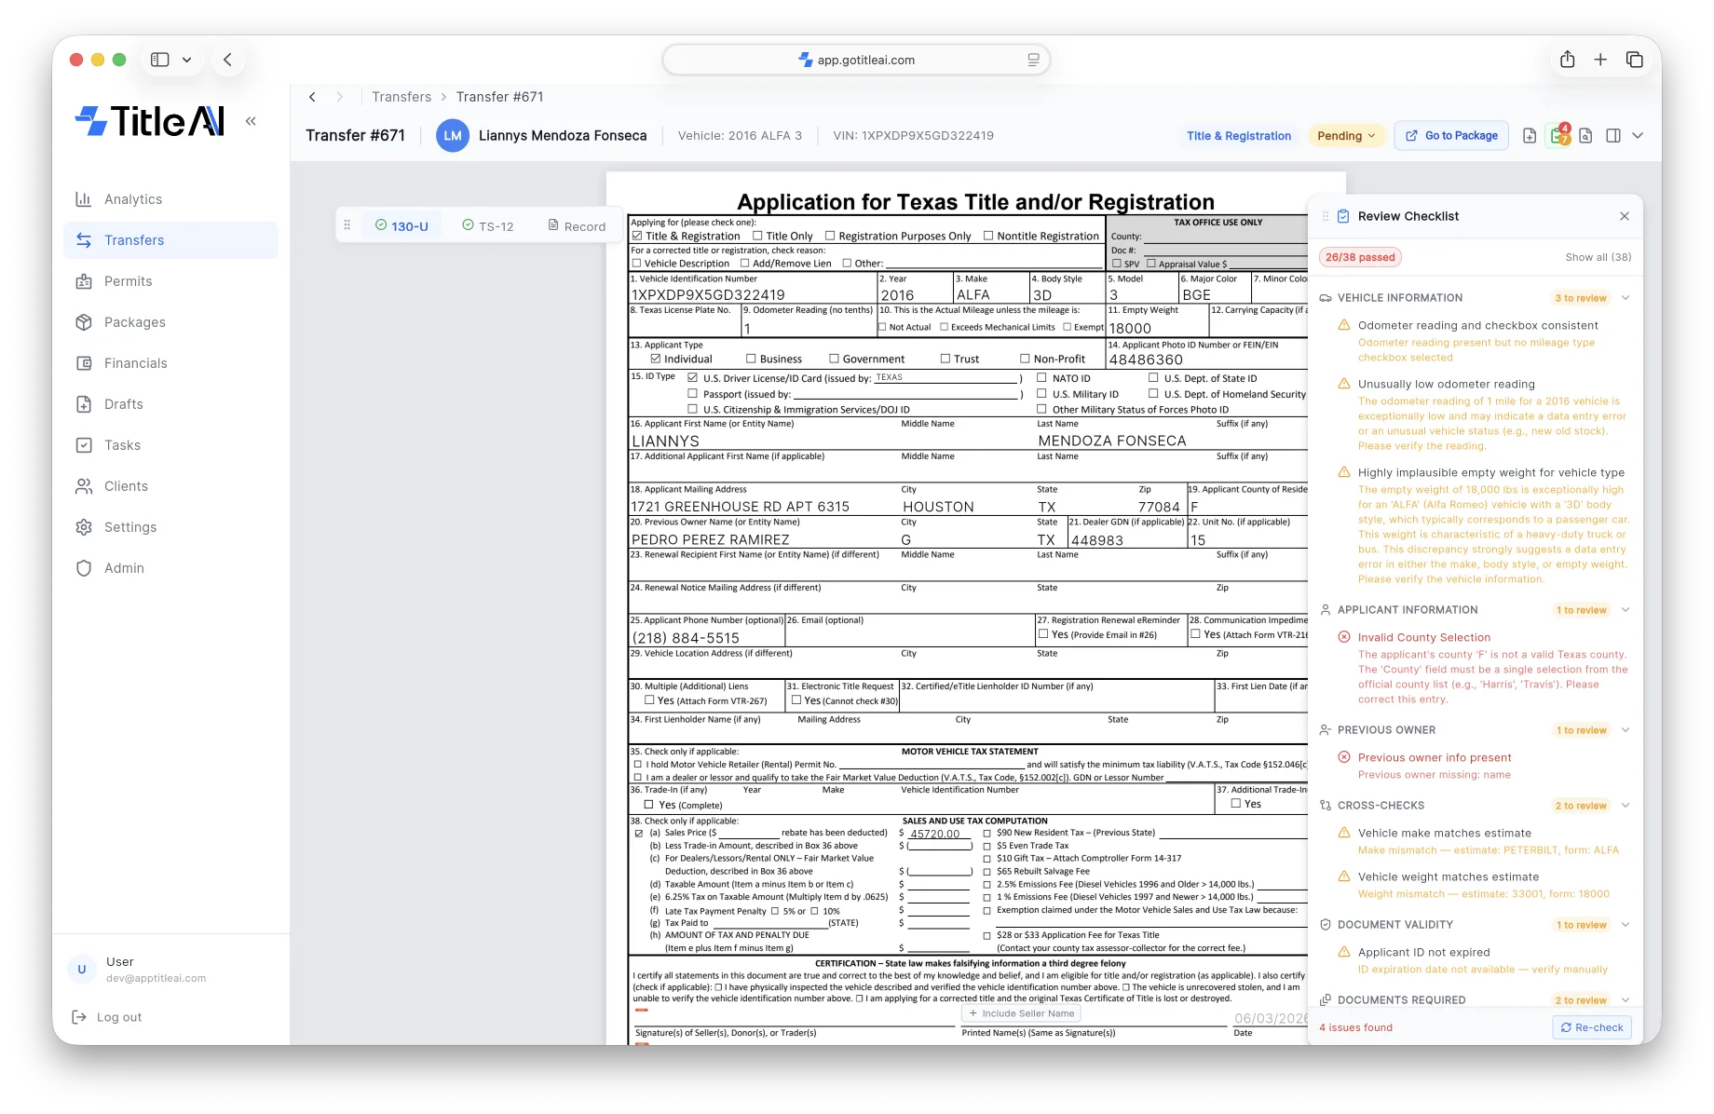Open the Transfers section
Viewport: 1714px width, 1114px height.
click(170, 240)
